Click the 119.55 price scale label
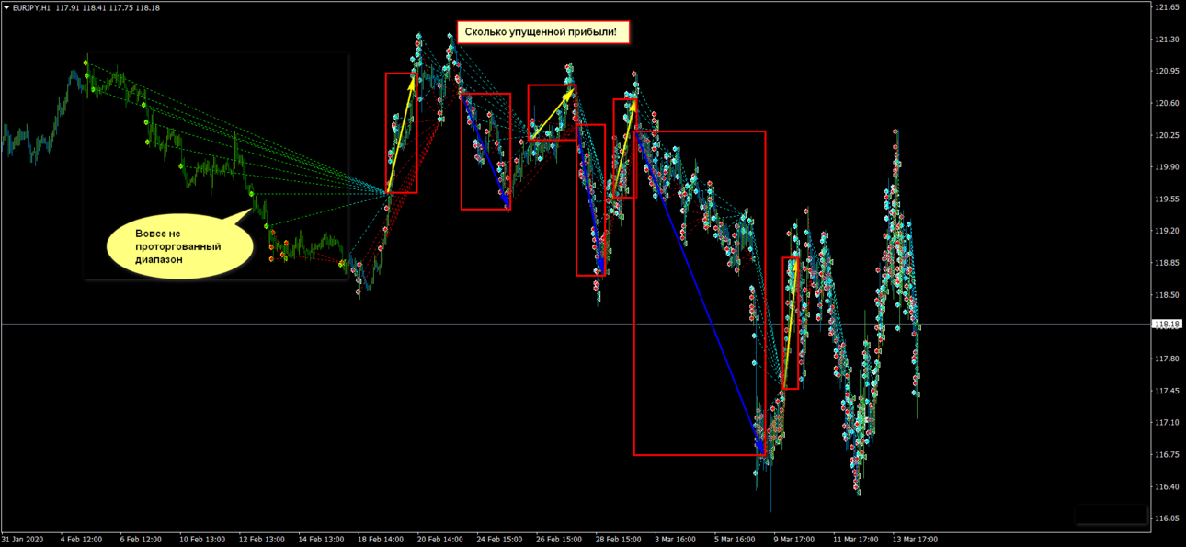 pos(1167,199)
